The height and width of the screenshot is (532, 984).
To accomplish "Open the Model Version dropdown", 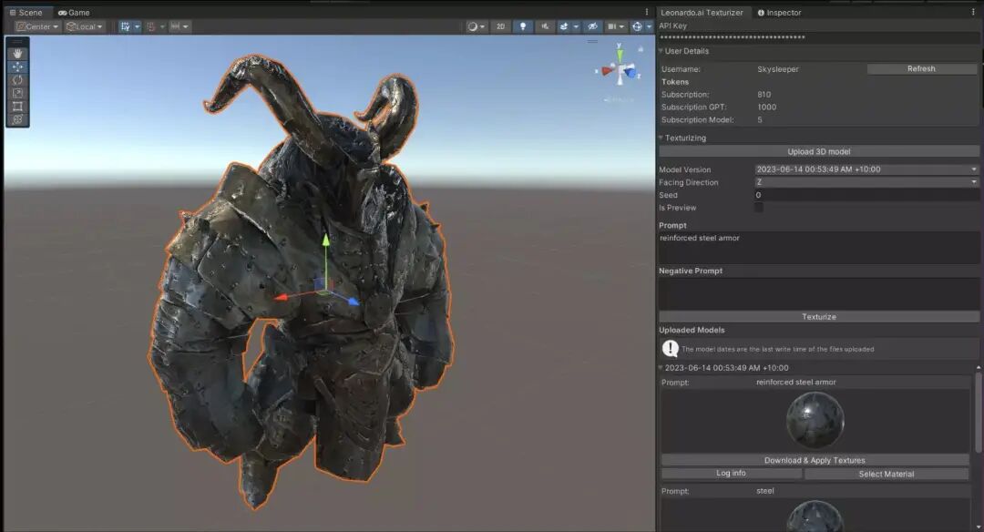I will pos(866,169).
